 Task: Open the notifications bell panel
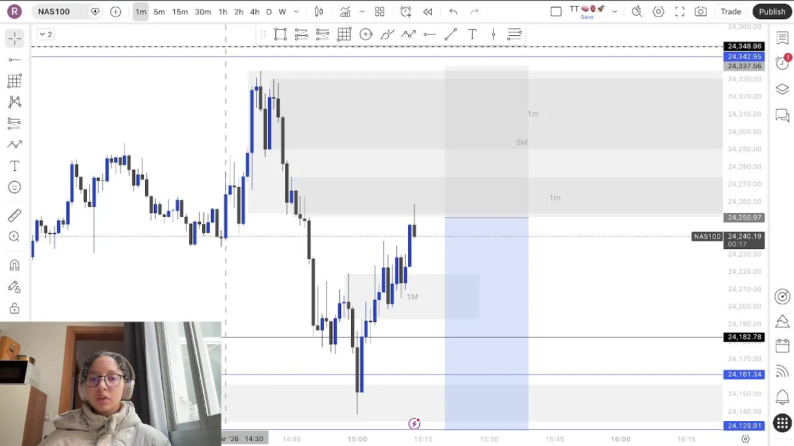782,396
